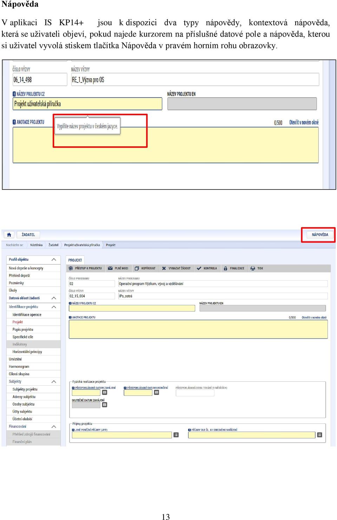Click info icon beside Název projektu CZ in upper screenshot
The height and width of the screenshot is (520, 337).
(14, 94)
